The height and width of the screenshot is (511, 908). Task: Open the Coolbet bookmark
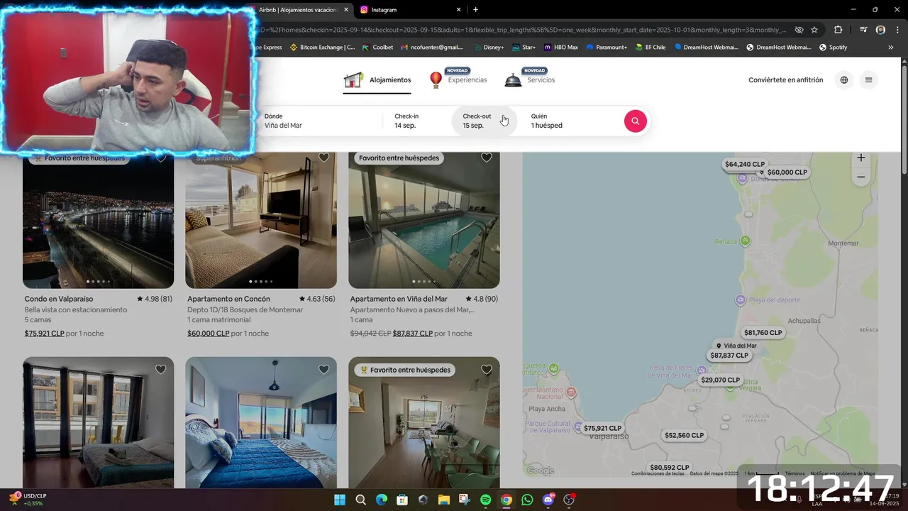377,48
